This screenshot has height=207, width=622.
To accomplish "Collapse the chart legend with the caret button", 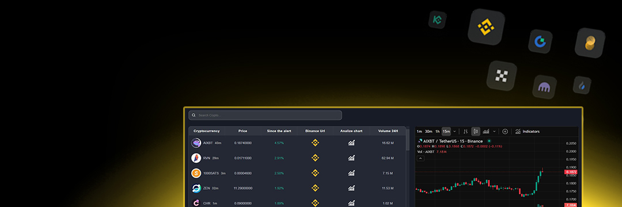I will [421, 158].
